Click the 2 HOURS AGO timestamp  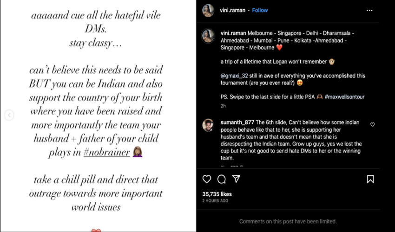215,201
